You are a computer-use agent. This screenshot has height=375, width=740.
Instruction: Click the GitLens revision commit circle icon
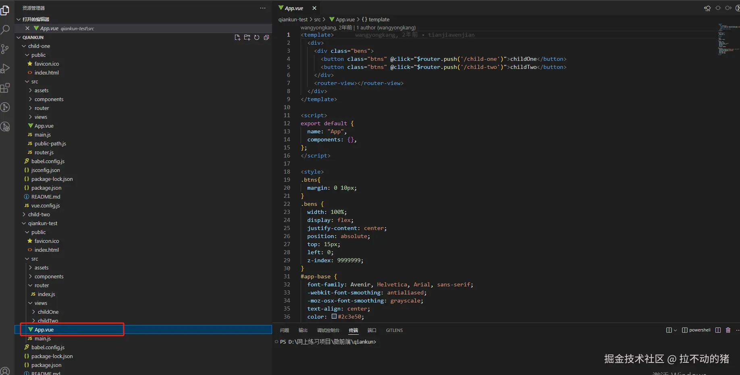coord(718,8)
